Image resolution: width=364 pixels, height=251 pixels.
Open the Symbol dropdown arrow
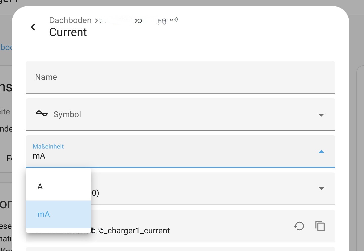321,115
